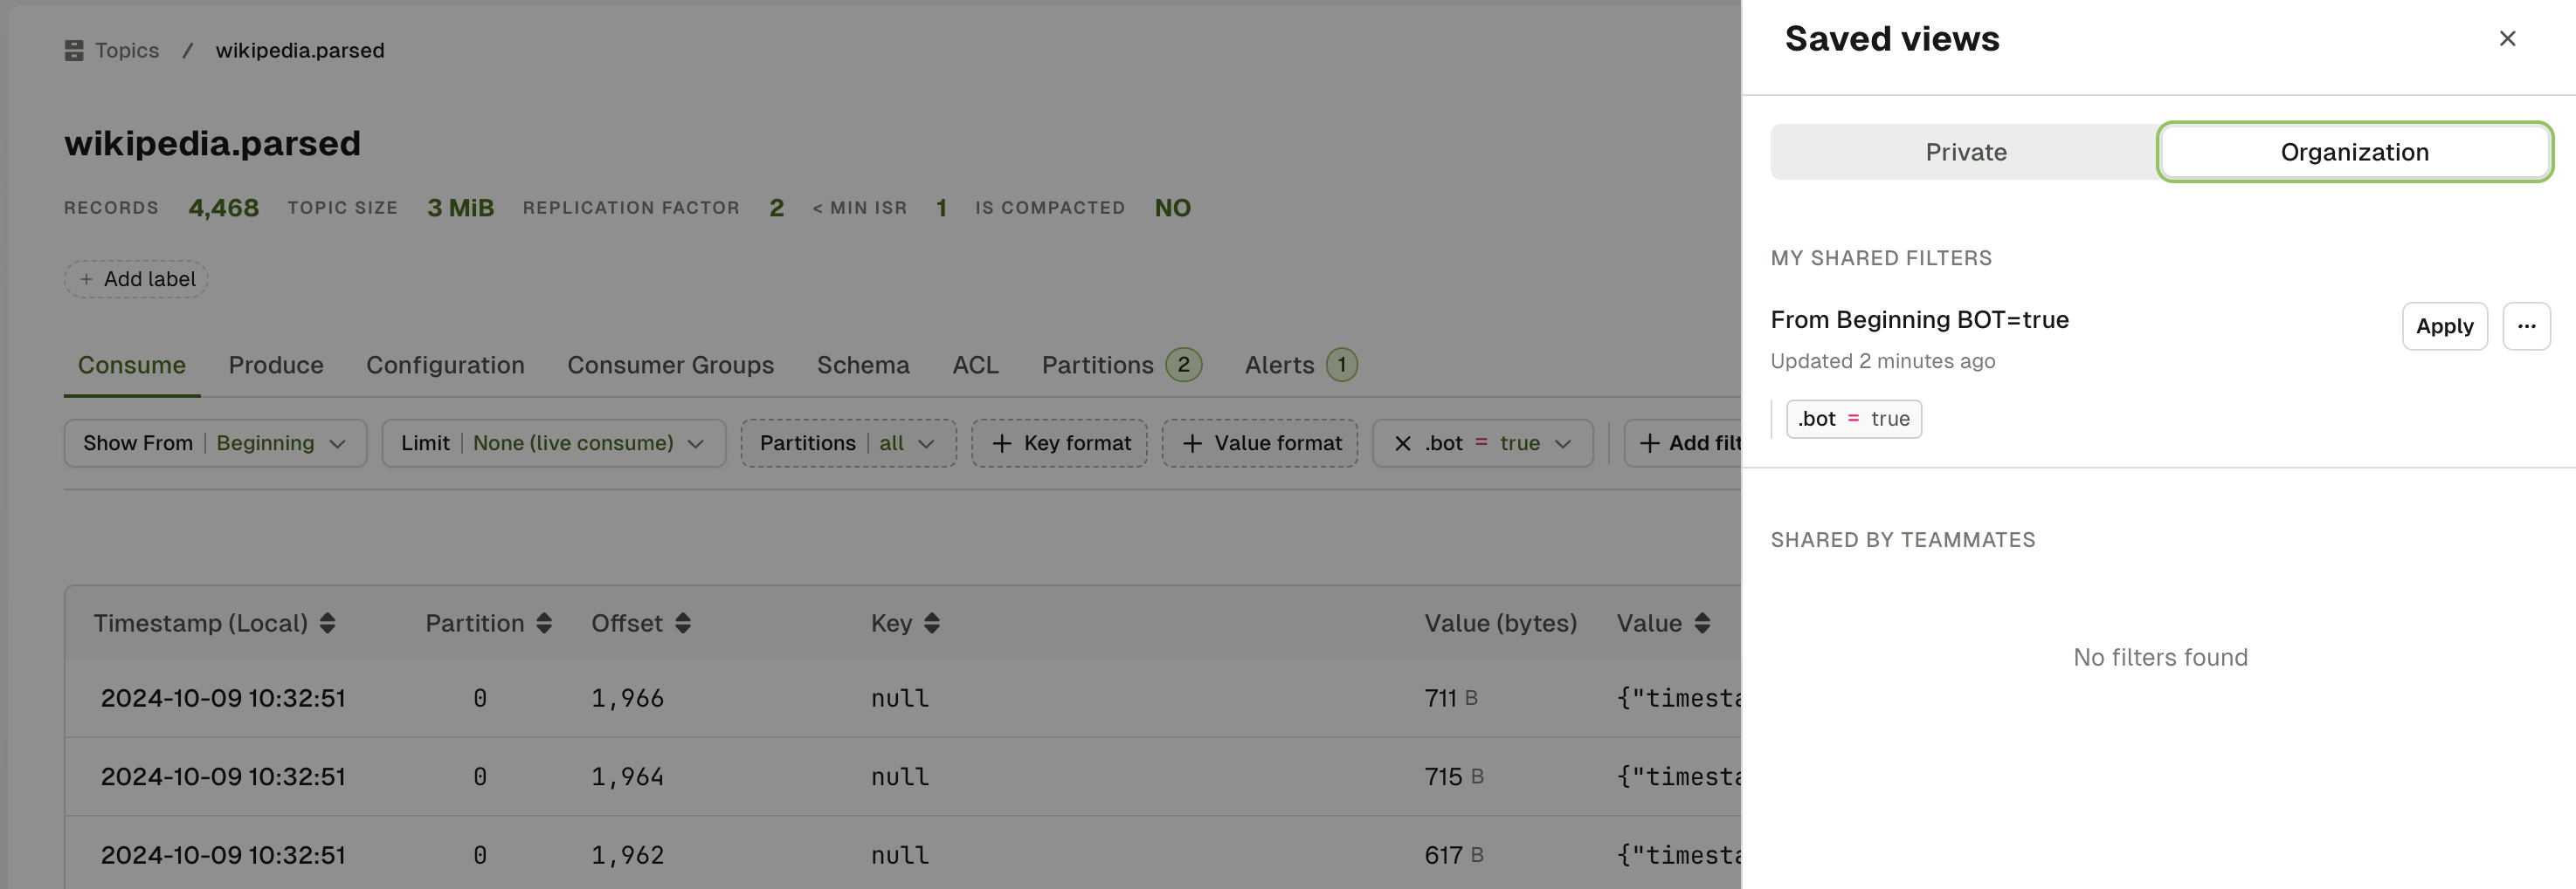The height and width of the screenshot is (889, 2576).
Task: Close the Saved views panel
Action: coord(2506,39)
